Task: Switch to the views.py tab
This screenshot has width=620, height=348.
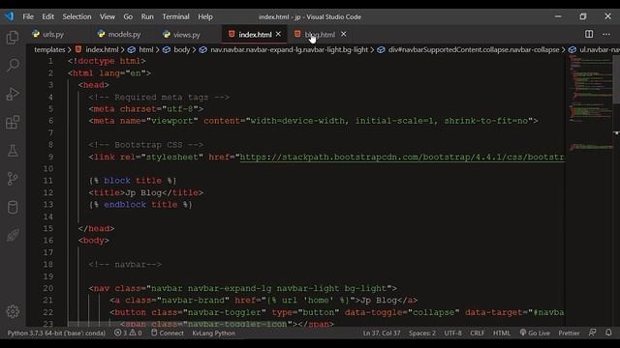Action: pyautogui.click(x=182, y=35)
